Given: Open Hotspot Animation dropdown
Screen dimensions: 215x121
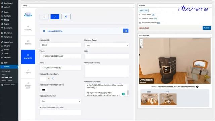Looking at the screenshot, I should coord(60,101).
